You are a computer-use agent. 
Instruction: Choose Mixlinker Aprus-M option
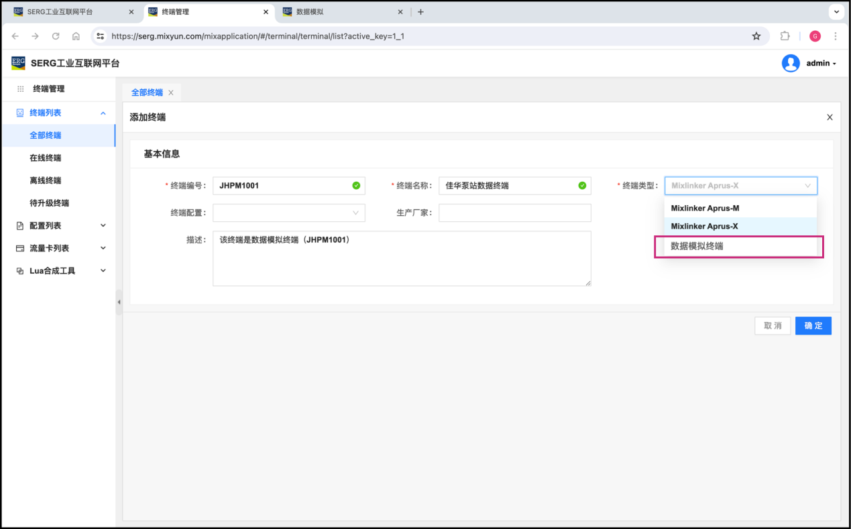pos(705,208)
